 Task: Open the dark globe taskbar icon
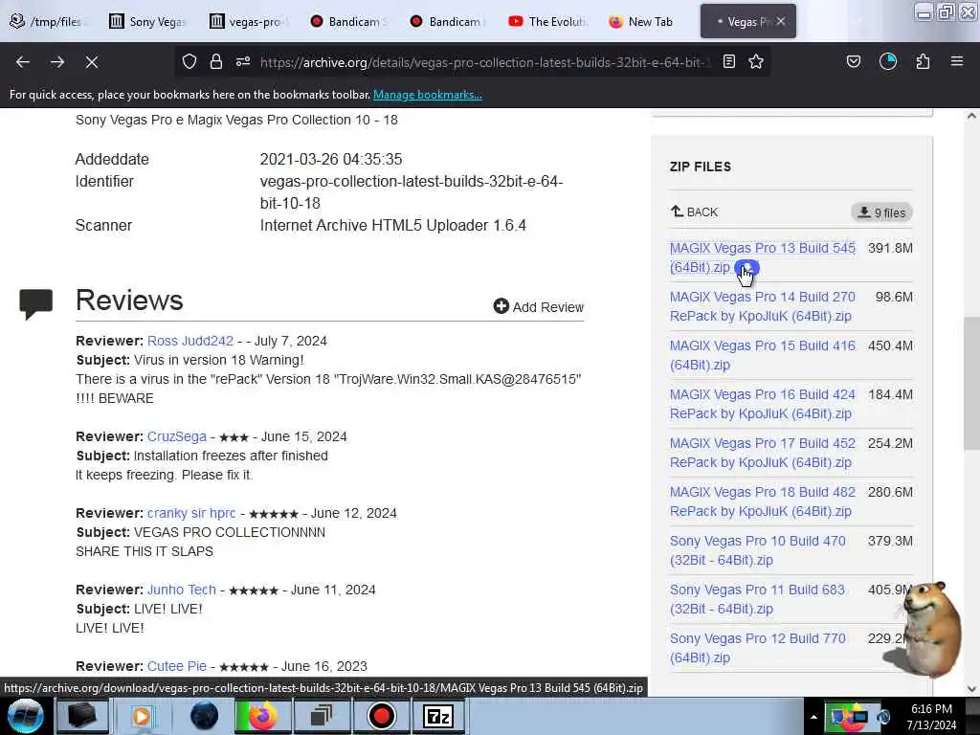coord(204,716)
